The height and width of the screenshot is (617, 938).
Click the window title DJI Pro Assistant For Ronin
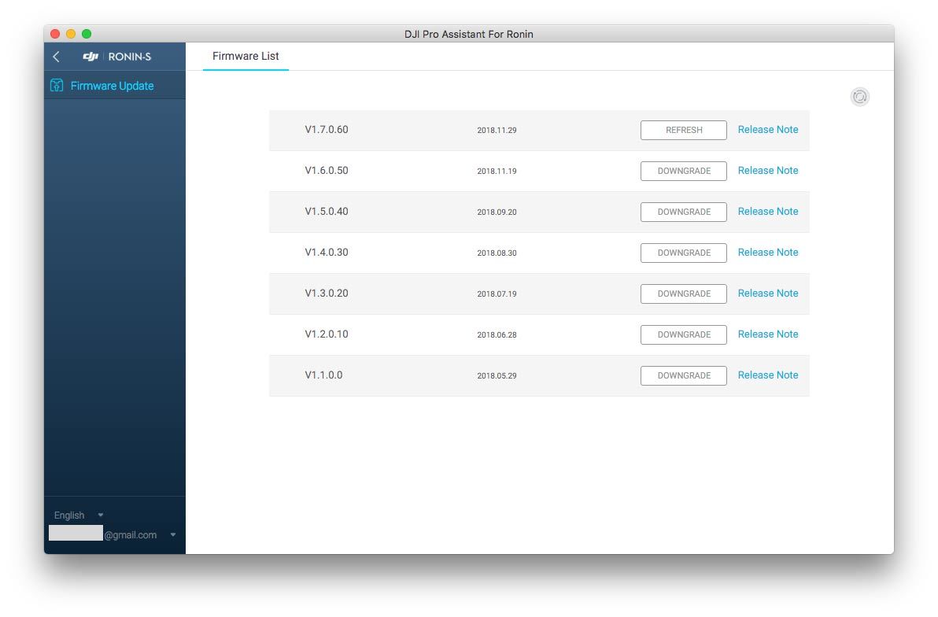coord(468,34)
